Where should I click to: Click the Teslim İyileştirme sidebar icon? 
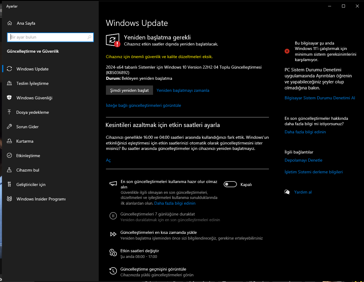tap(10, 83)
